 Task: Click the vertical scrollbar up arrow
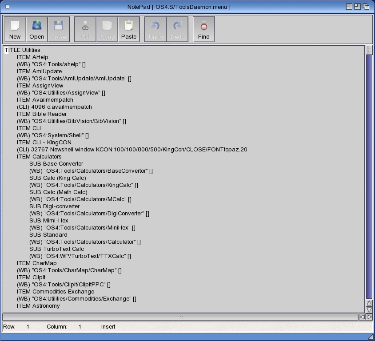(369, 303)
